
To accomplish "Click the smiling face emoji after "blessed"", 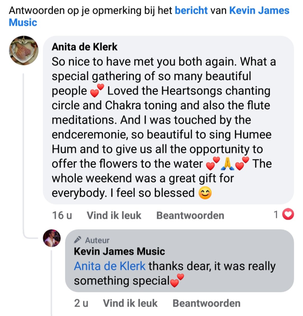I will (x=205, y=193).
